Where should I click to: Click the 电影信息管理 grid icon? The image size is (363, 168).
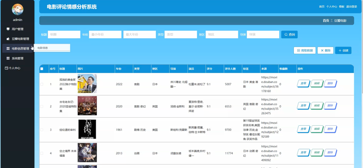coord(8,49)
